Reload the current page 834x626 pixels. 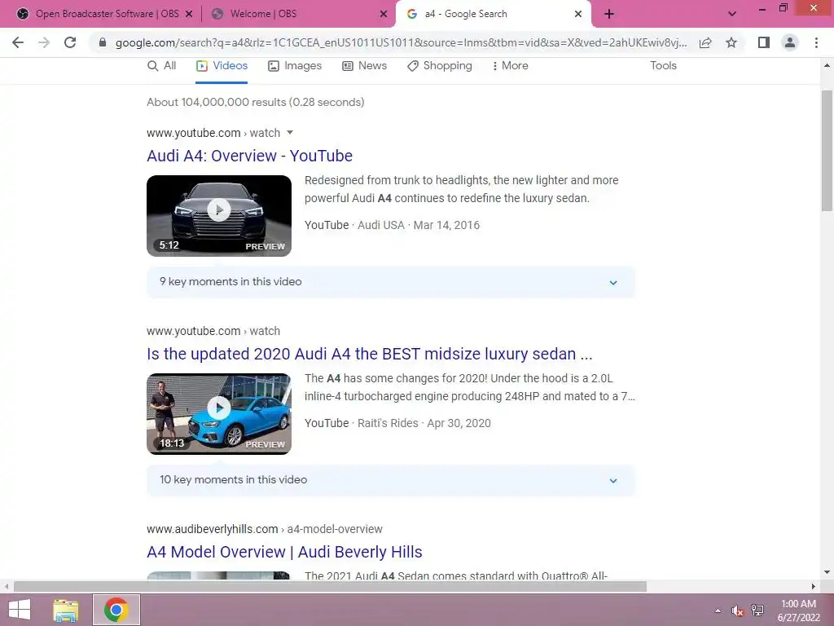(70, 42)
